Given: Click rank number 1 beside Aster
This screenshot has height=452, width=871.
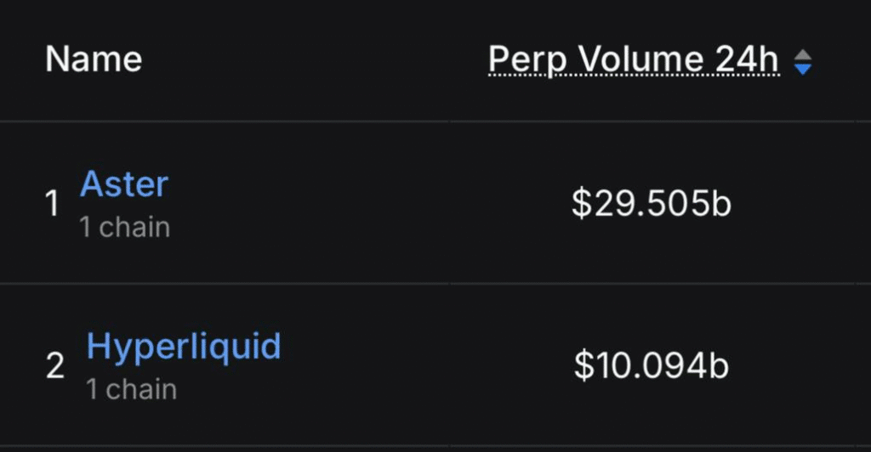Looking at the screenshot, I should 53,205.
